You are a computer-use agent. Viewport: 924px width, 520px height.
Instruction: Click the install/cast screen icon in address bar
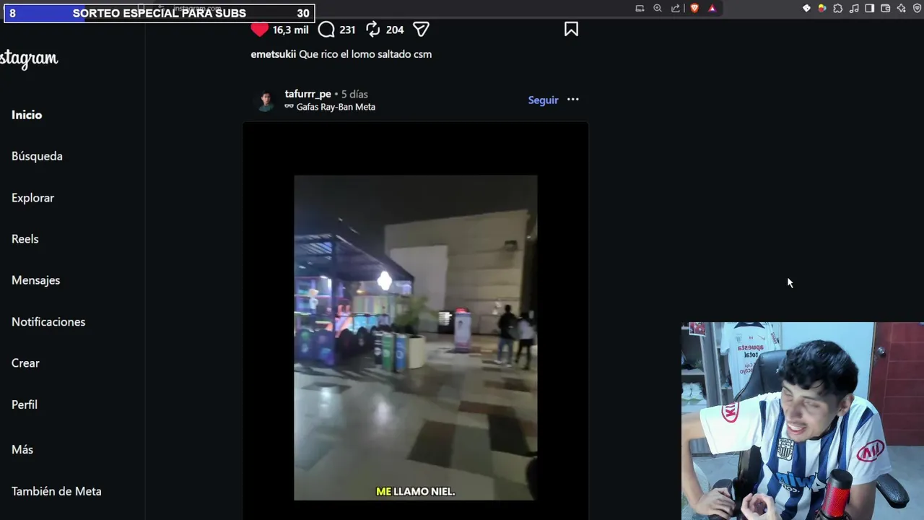[640, 9]
